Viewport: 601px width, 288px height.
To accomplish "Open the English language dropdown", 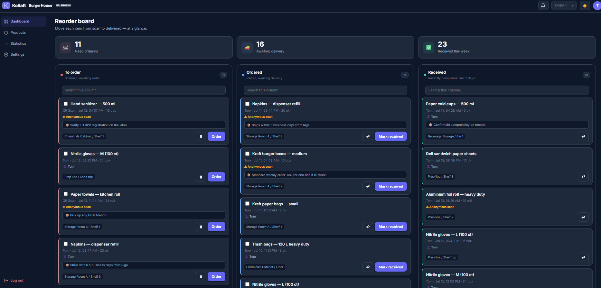I will [x=564, y=5].
